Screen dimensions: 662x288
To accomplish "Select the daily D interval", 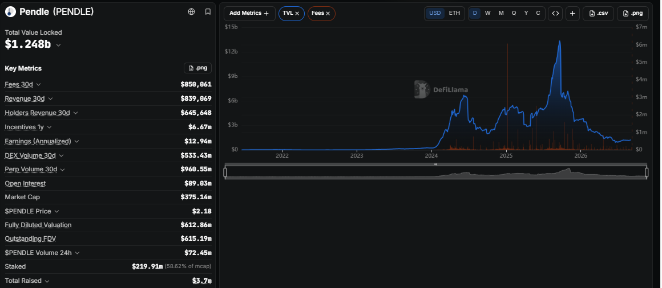I will tap(475, 13).
